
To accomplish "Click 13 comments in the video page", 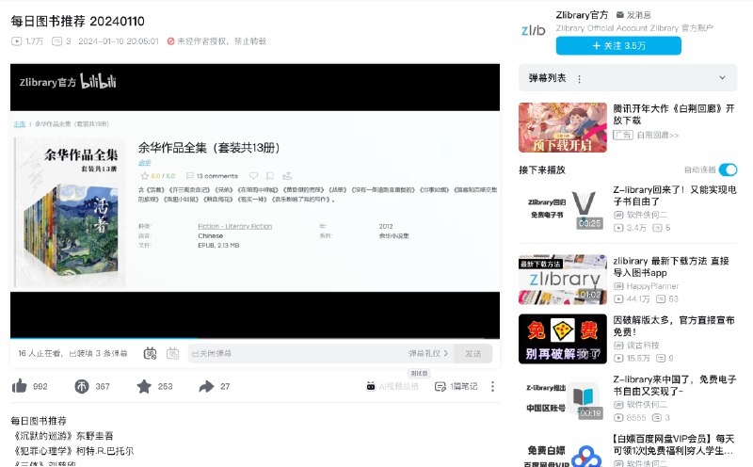I will pos(212,176).
